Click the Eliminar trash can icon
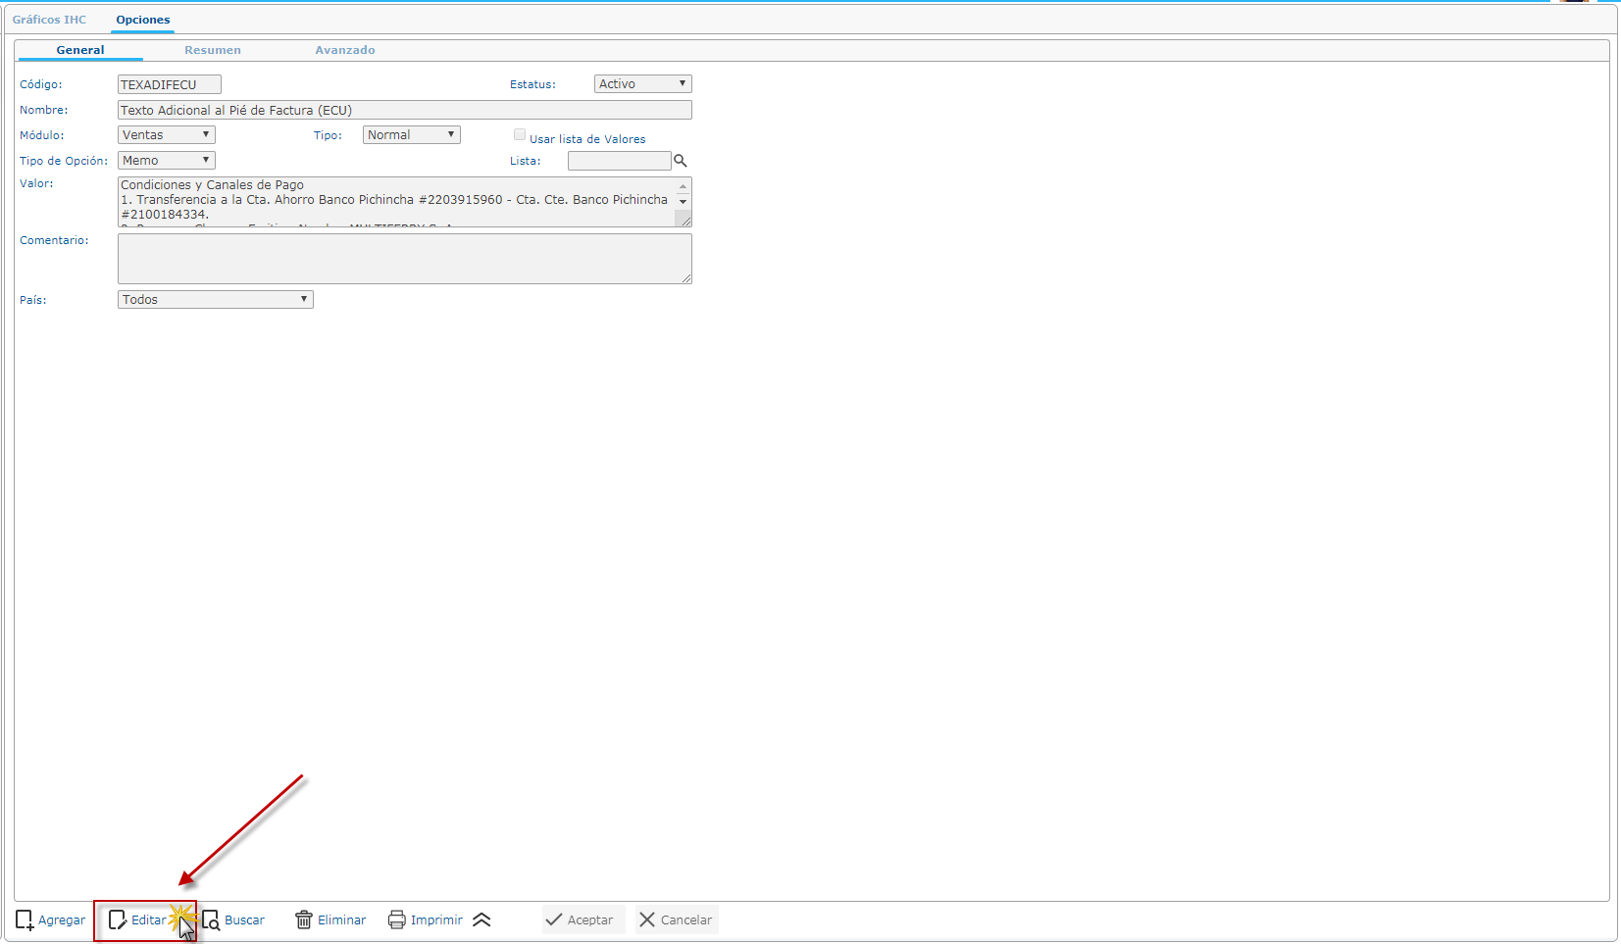The image size is (1621, 944). click(304, 920)
